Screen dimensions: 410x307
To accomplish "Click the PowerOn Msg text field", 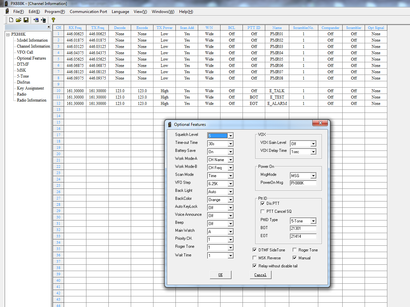I will 303,183.
